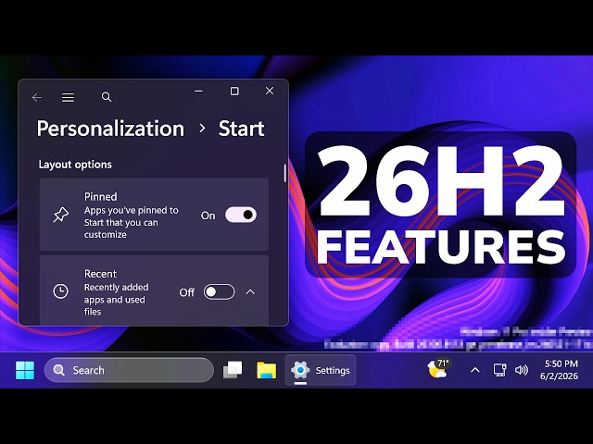Click the Pinned option title text

click(101, 197)
